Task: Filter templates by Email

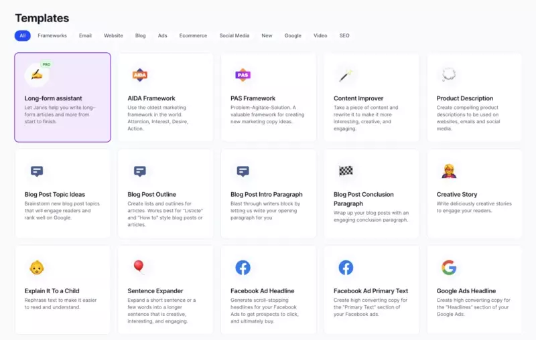Action: point(85,35)
